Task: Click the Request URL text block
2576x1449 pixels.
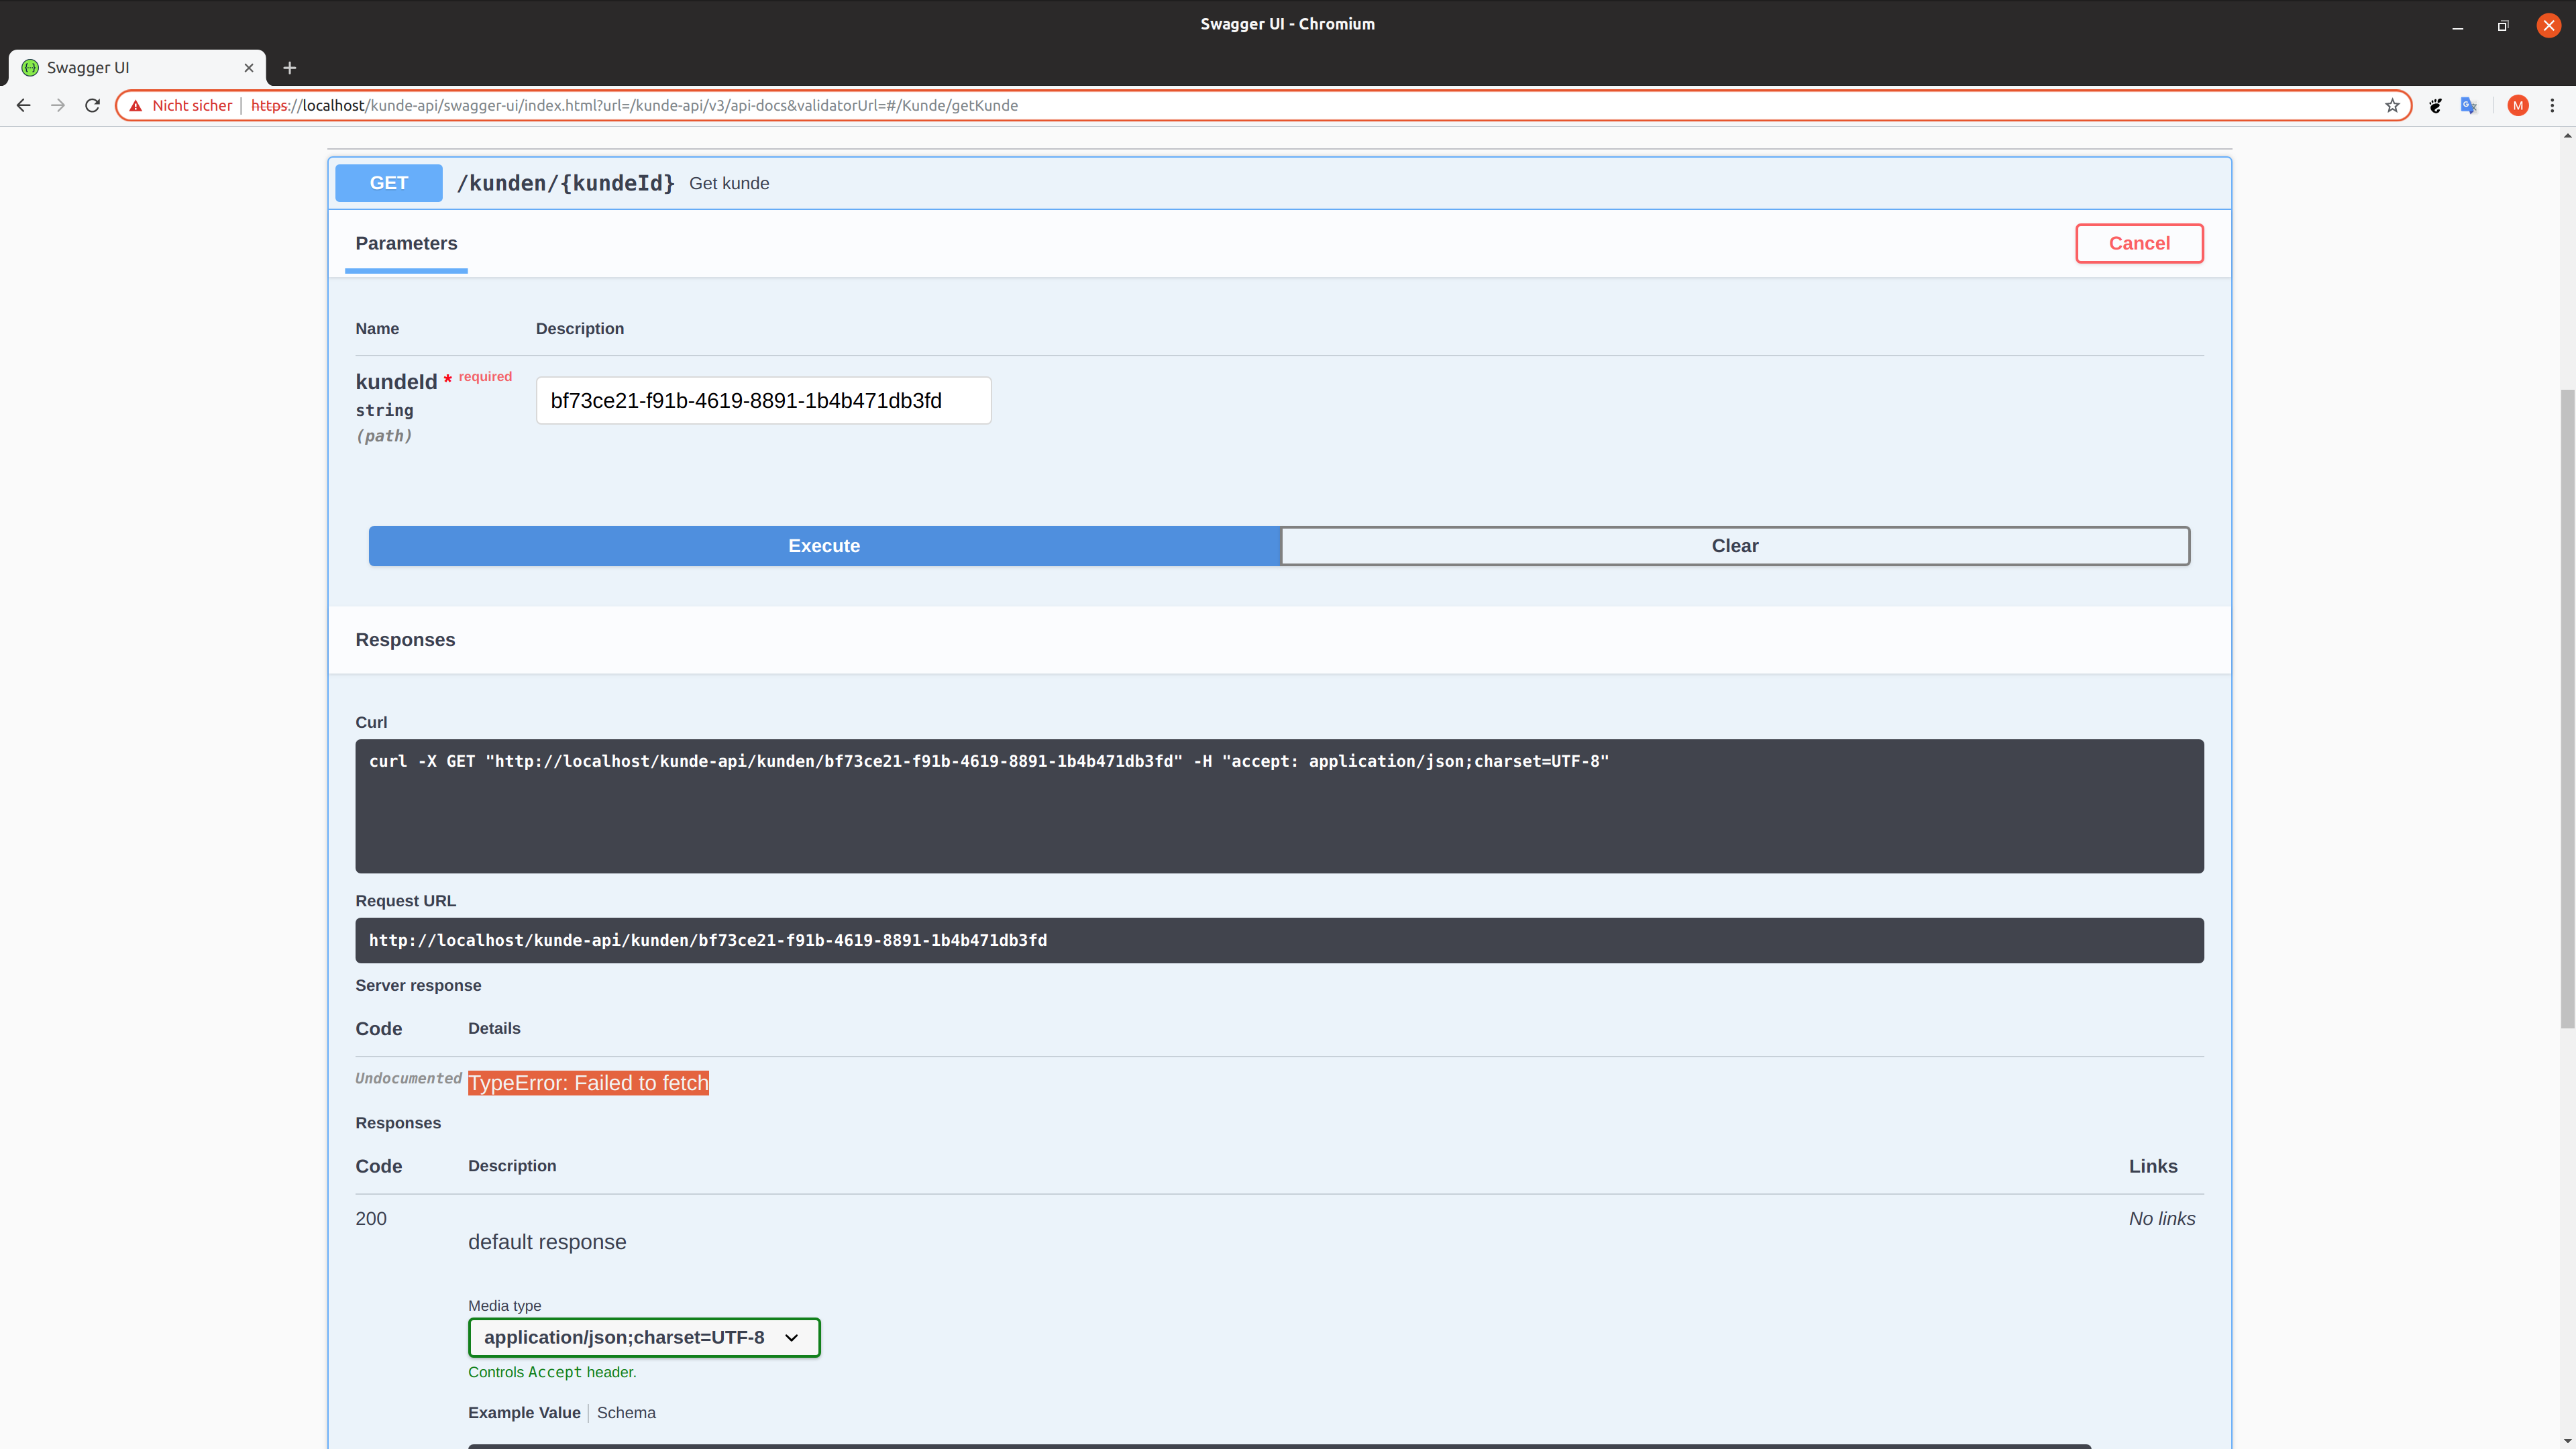Action: coord(1279,940)
